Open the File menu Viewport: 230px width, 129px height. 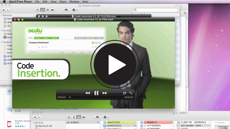37,1
